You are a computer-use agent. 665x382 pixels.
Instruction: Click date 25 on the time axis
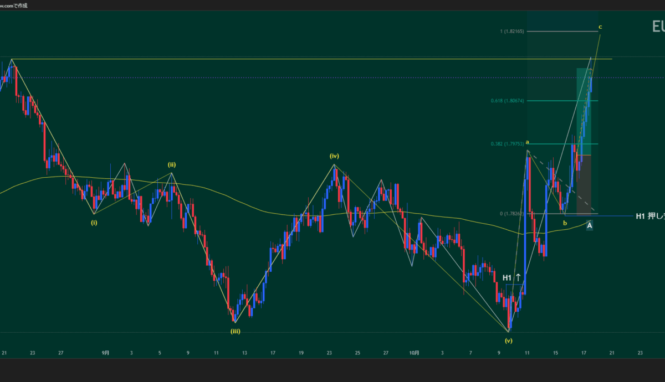[x=357, y=353]
